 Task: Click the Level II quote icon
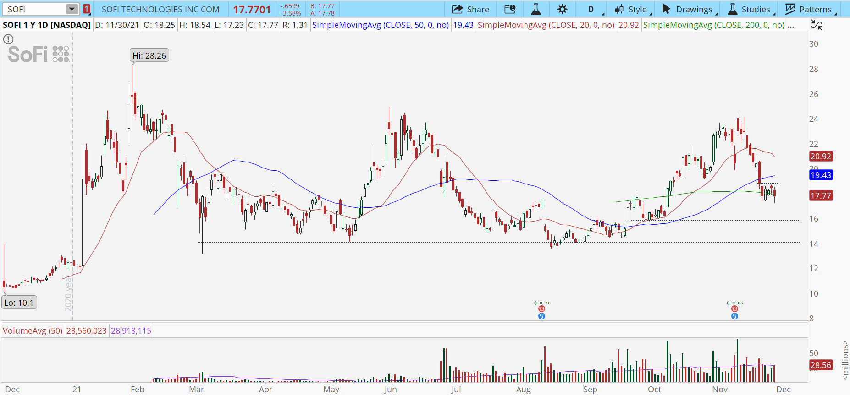click(510, 9)
